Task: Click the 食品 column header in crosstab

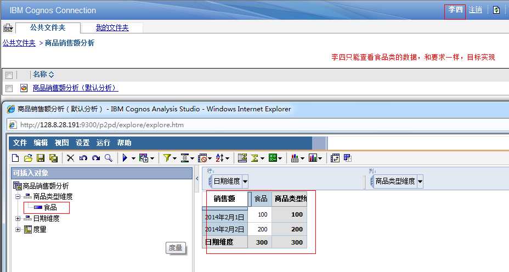Action: click(x=261, y=199)
